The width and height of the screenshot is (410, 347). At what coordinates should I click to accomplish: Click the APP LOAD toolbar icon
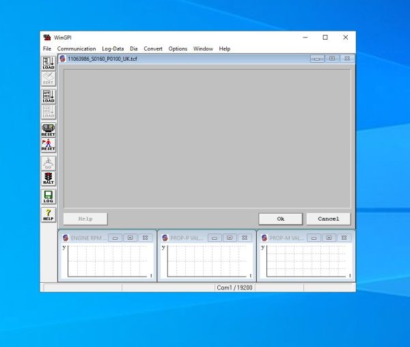[49, 96]
